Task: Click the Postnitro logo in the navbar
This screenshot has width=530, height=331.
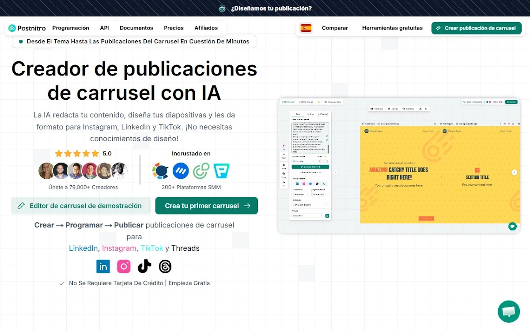Action: coord(27,28)
